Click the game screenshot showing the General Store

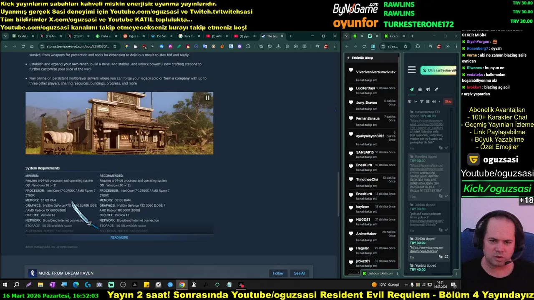pyautogui.click(x=119, y=123)
